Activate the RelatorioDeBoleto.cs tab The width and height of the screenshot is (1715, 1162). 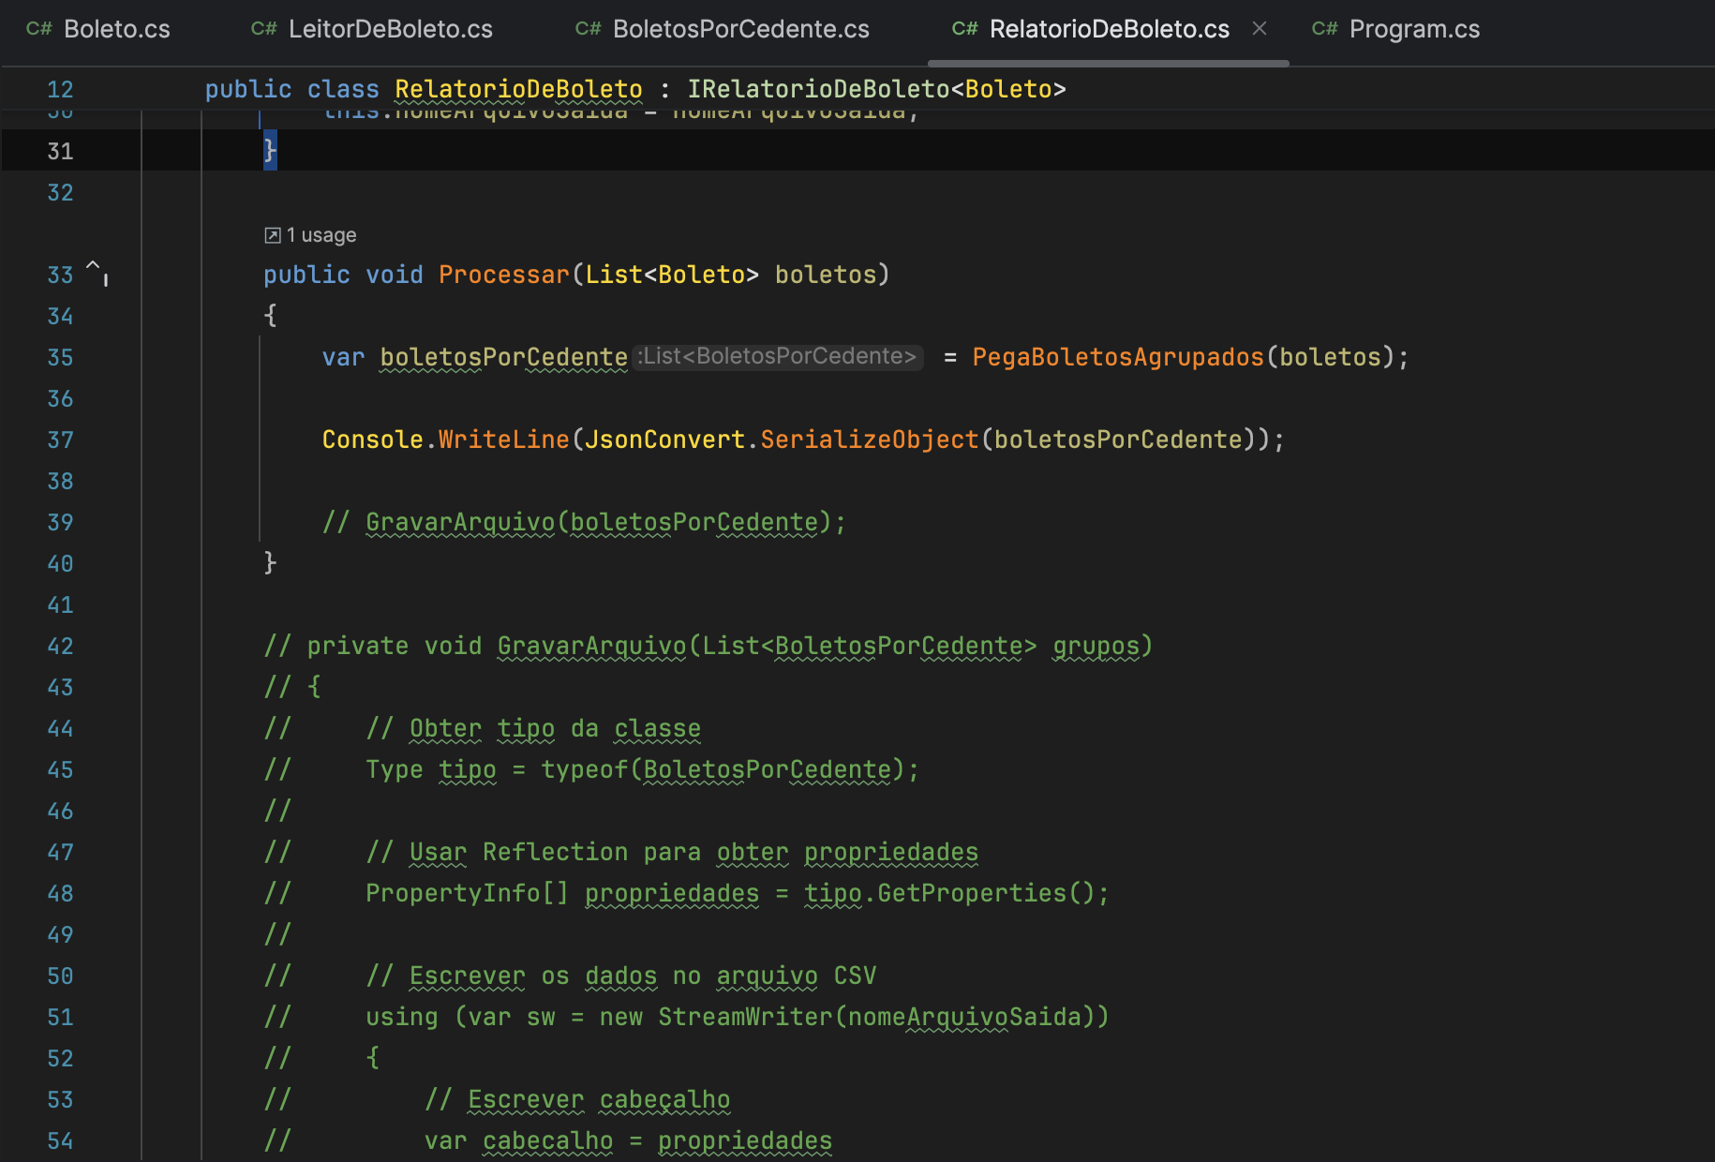coord(1109,29)
